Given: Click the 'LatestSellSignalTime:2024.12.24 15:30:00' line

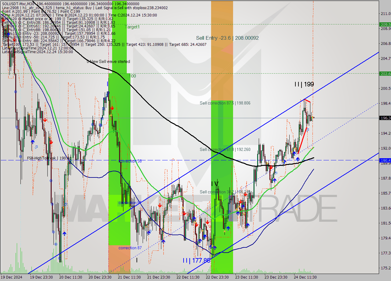Looking at the screenshot, I should (38, 52).
